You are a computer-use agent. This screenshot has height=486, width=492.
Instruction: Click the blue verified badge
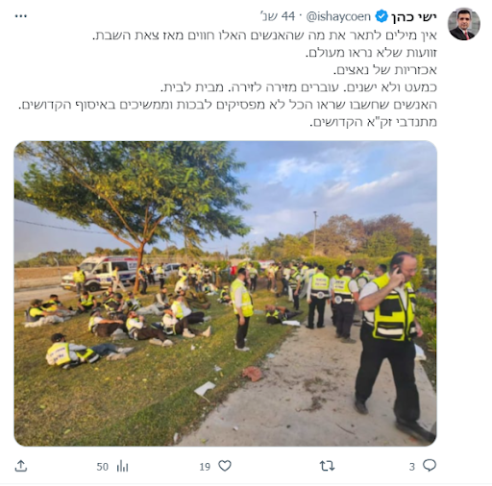[381, 16]
